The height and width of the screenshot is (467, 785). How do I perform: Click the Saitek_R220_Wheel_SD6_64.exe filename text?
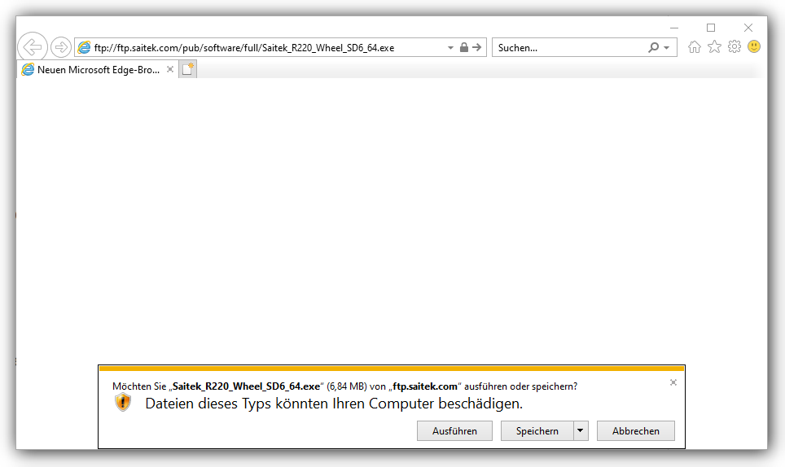[246, 386]
